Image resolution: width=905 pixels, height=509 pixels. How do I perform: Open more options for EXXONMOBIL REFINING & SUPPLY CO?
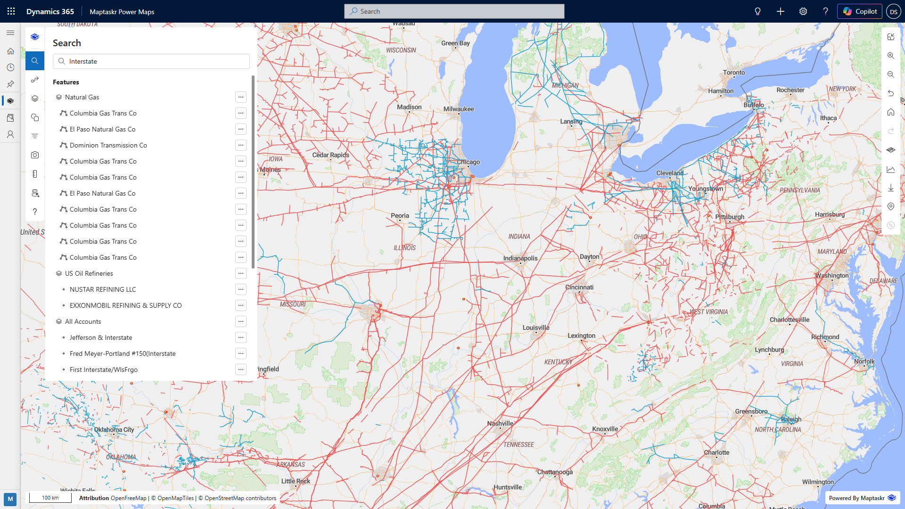(241, 305)
